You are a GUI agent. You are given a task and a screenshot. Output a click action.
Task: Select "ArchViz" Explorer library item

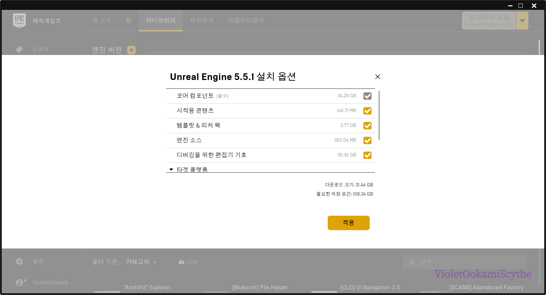[x=147, y=288]
